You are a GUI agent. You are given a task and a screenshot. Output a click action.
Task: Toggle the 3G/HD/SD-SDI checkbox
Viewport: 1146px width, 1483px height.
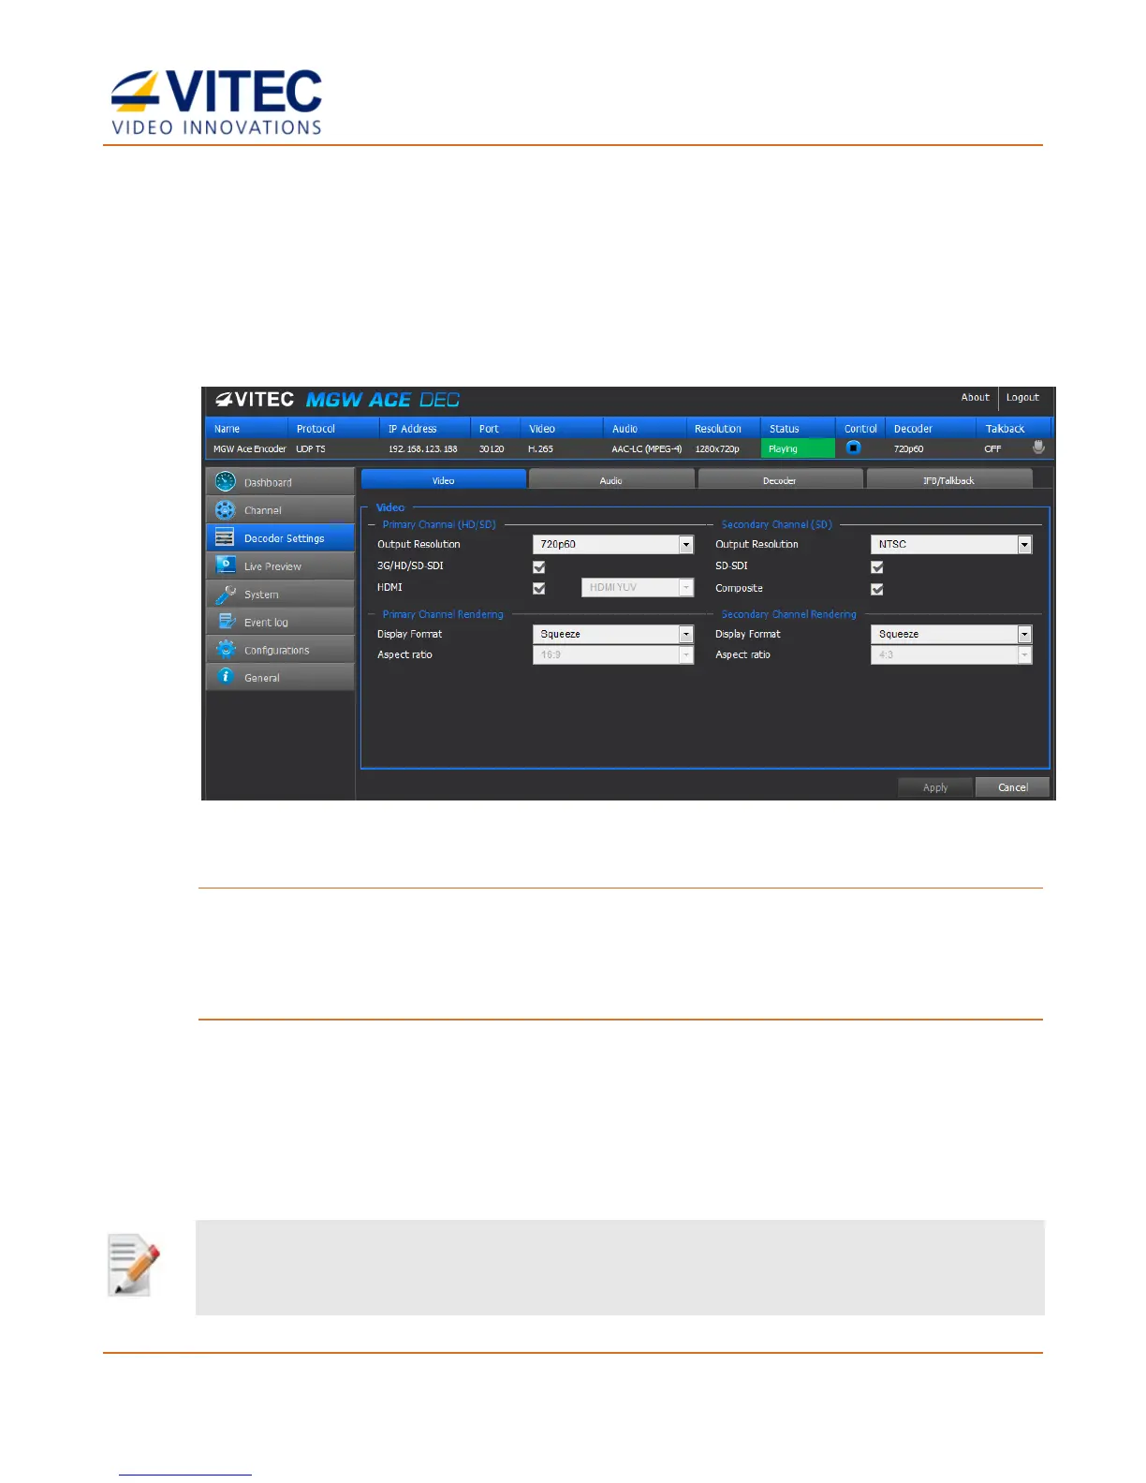click(x=538, y=566)
